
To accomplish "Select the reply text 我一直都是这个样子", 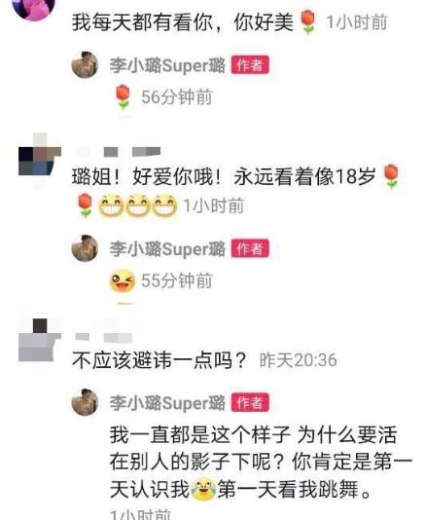I will click(200, 434).
